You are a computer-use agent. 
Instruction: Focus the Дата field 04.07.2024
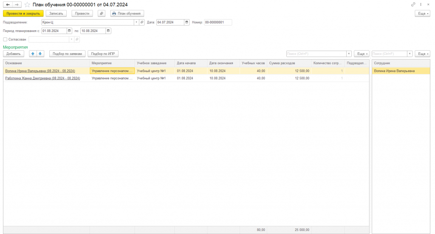(x=170, y=22)
